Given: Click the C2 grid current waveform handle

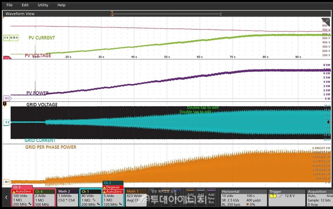Looking at the screenshot, I should tap(7, 122).
